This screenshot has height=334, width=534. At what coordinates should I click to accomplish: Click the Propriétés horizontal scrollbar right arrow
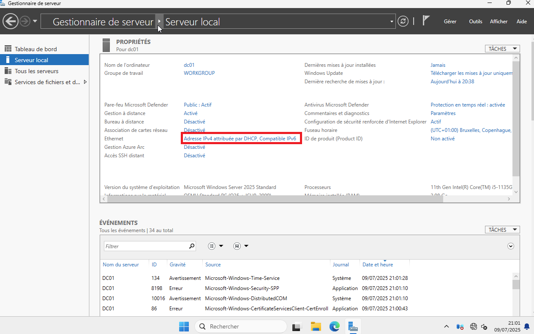click(x=509, y=199)
